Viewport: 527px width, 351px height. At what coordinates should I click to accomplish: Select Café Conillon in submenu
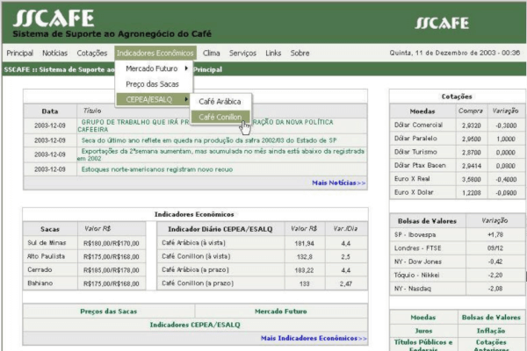pyautogui.click(x=220, y=116)
